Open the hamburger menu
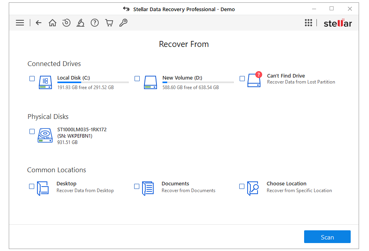The width and height of the screenshot is (369, 251). (x=20, y=23)
